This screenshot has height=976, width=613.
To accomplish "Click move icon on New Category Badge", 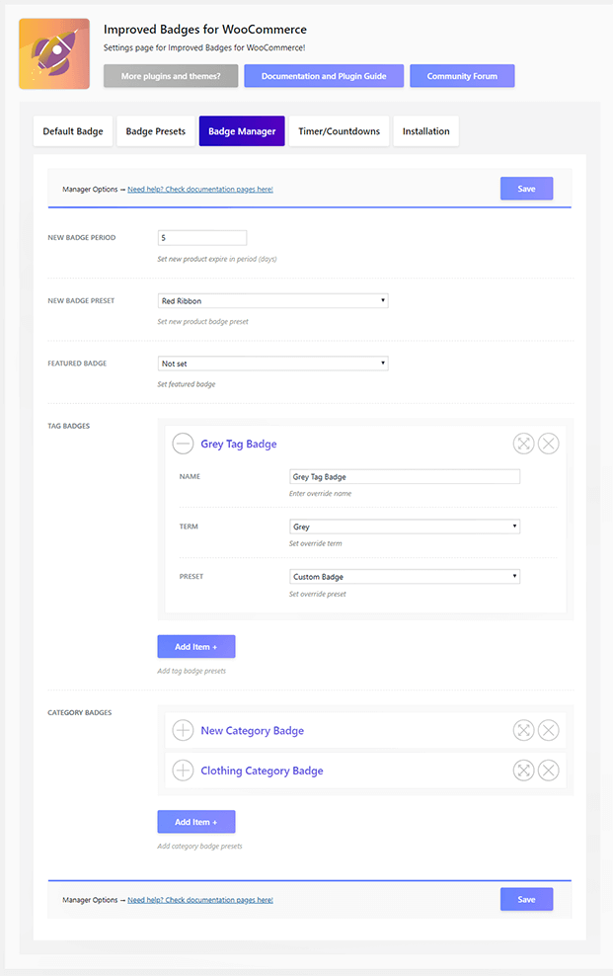I will (523, 731).
